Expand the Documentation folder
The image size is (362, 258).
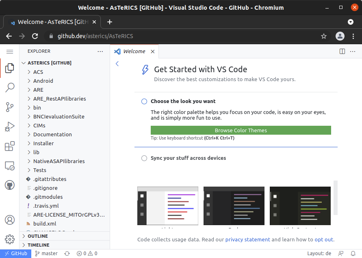[x=65, y=134]
